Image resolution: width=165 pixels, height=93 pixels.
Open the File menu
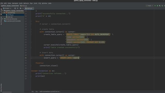pyautogui.click(x=2, y=3)
